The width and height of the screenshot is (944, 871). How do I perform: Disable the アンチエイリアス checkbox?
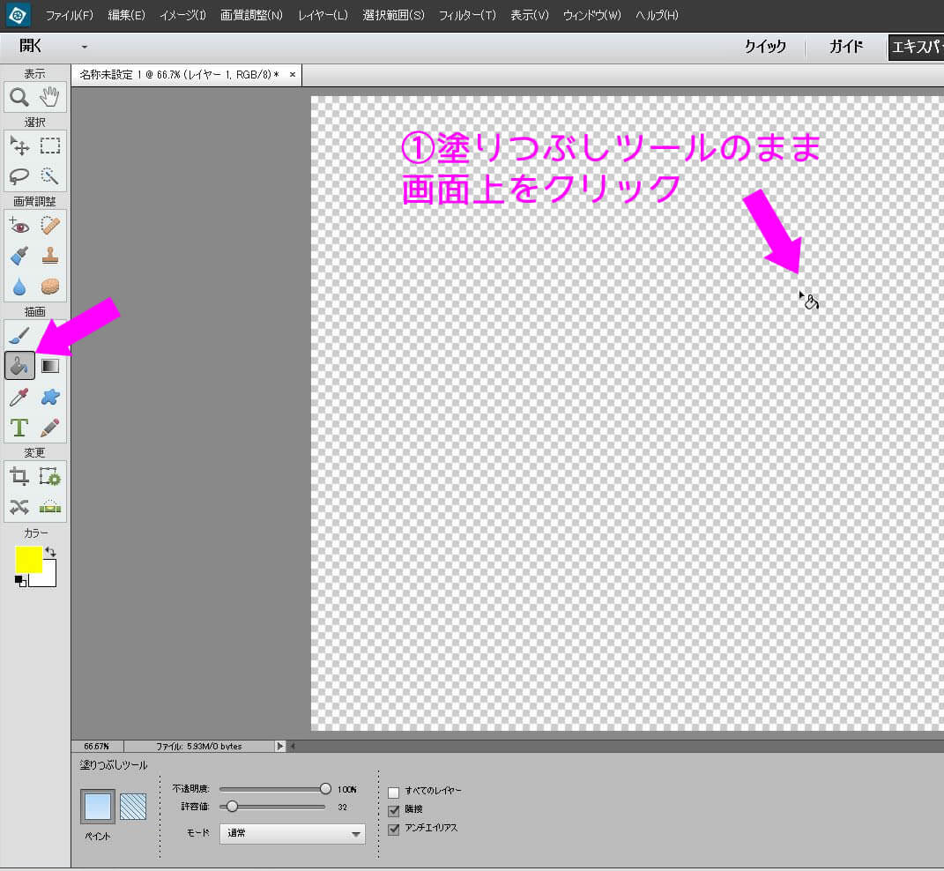[x=394, y=830]
